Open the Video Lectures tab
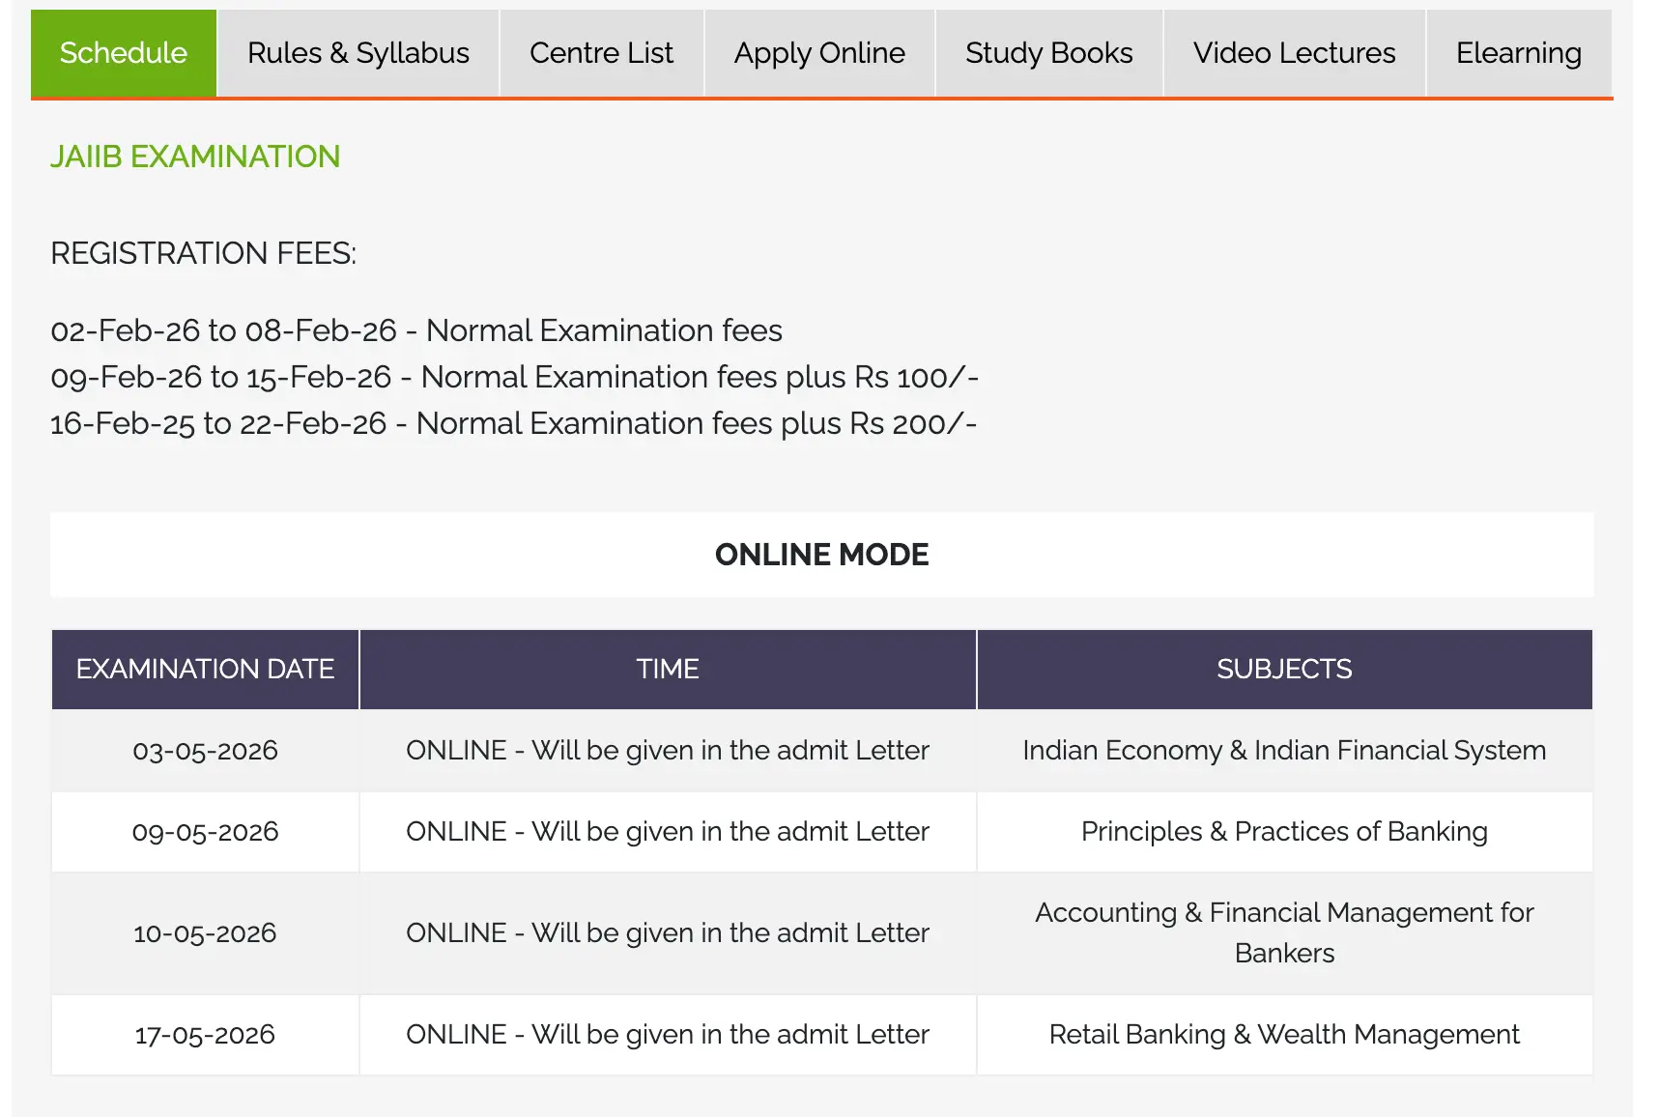 tap(1294, 53)
